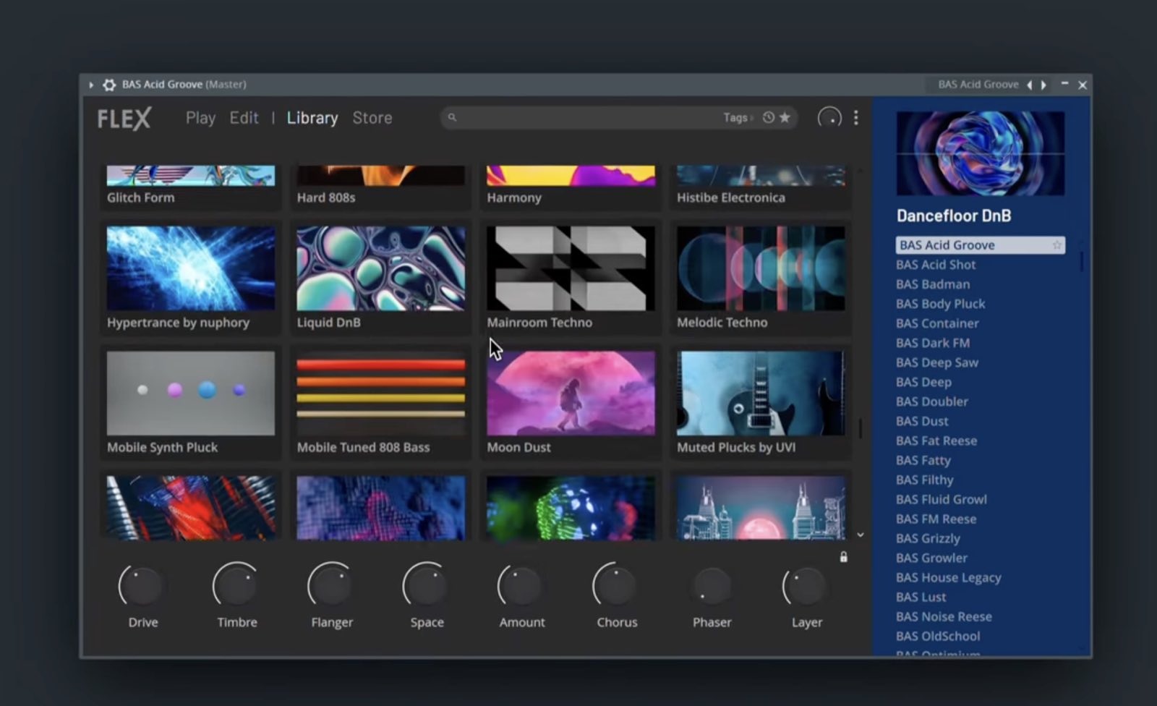Select the Mainroom Techno pack
The height and width of the screenshot is (706, 1157).
coord(571,278)
